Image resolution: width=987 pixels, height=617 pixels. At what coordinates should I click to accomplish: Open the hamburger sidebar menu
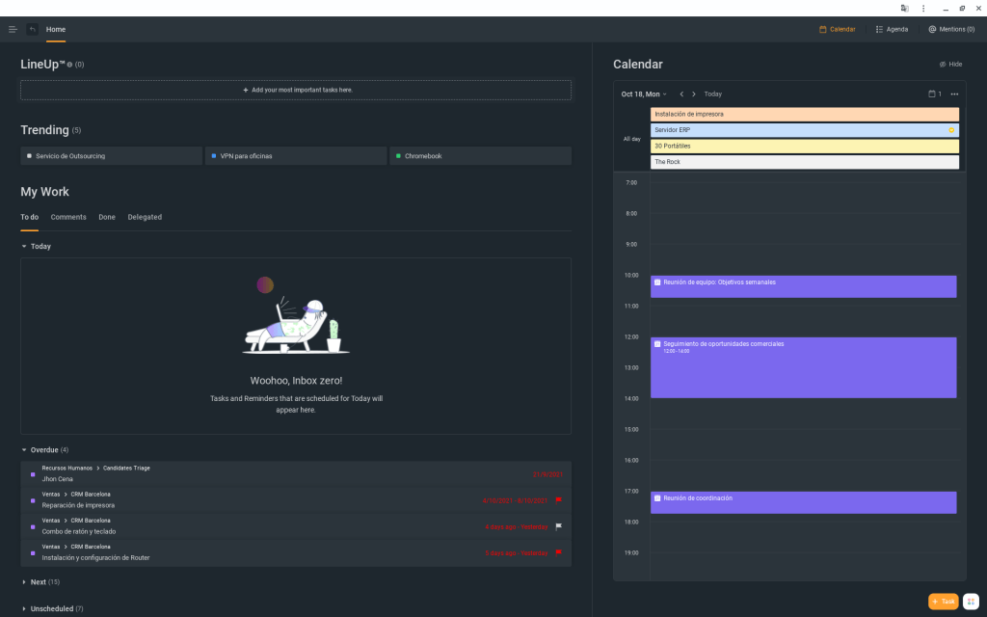[x=13, y=29]
